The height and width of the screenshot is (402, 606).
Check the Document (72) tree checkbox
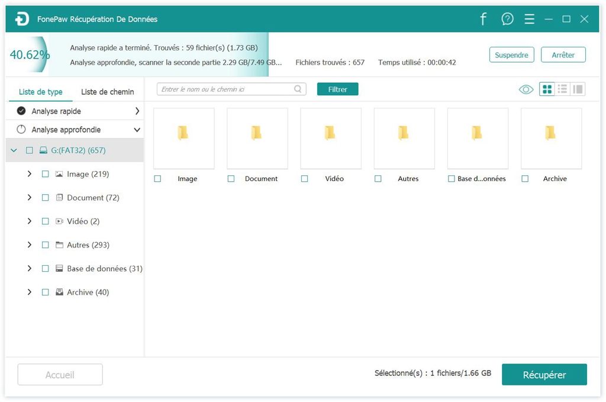(x=45, y=198)
